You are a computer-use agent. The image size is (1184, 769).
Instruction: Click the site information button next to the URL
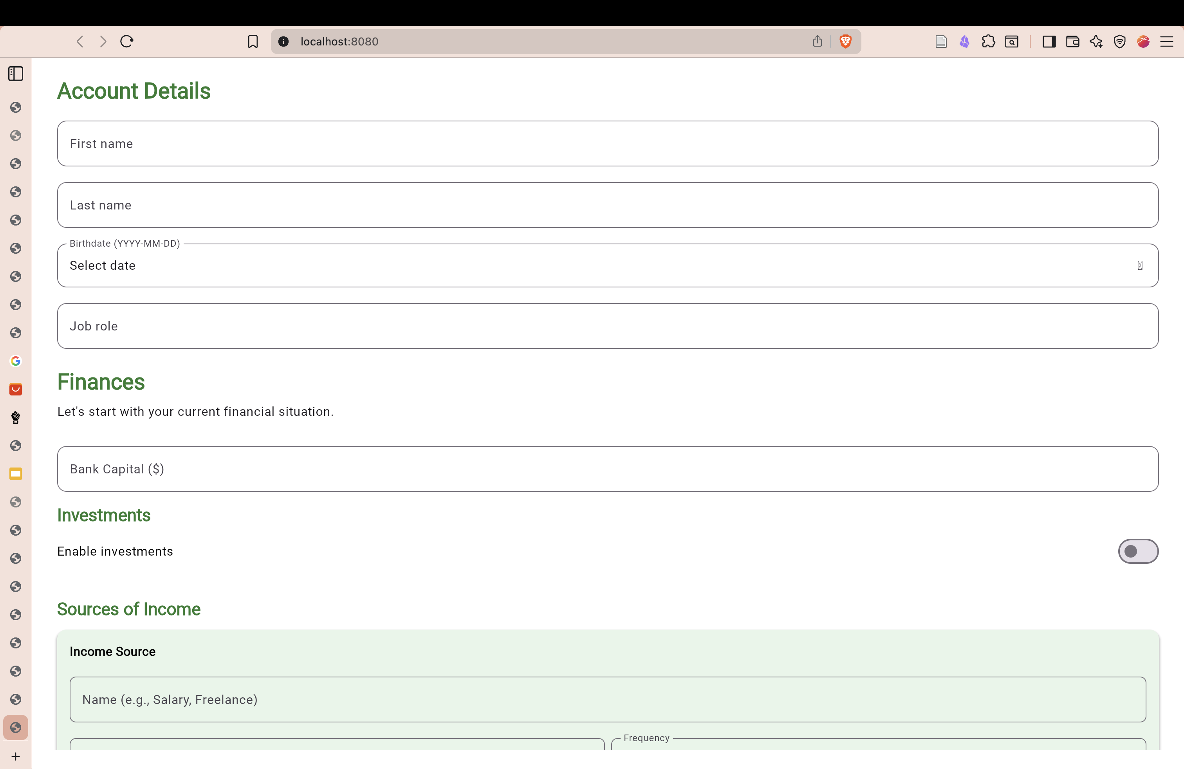(283, 41)
